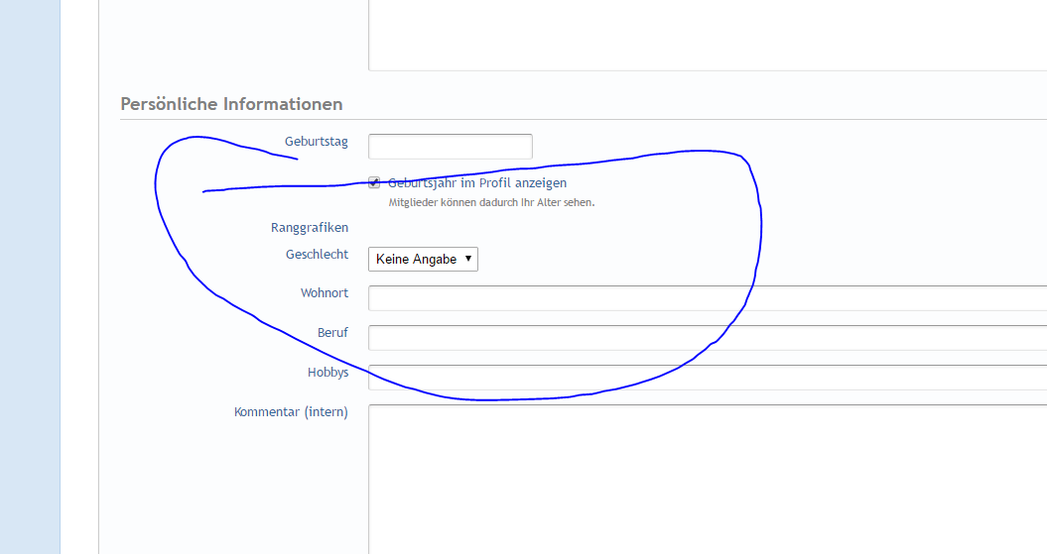Click the Wohnort field label

pyautogui.click(x=324, y=293)
